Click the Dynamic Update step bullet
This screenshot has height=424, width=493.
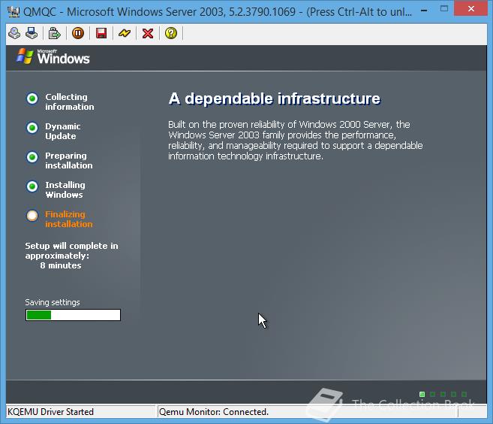click(32, 128)
